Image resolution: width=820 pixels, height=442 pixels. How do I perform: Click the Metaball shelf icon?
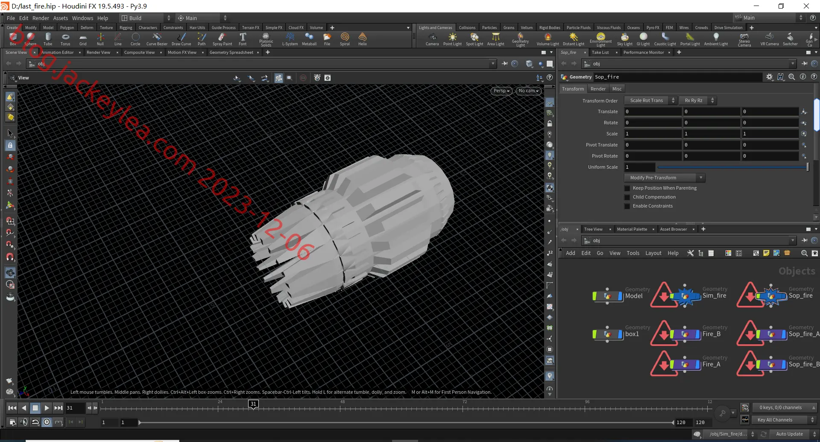309,39
